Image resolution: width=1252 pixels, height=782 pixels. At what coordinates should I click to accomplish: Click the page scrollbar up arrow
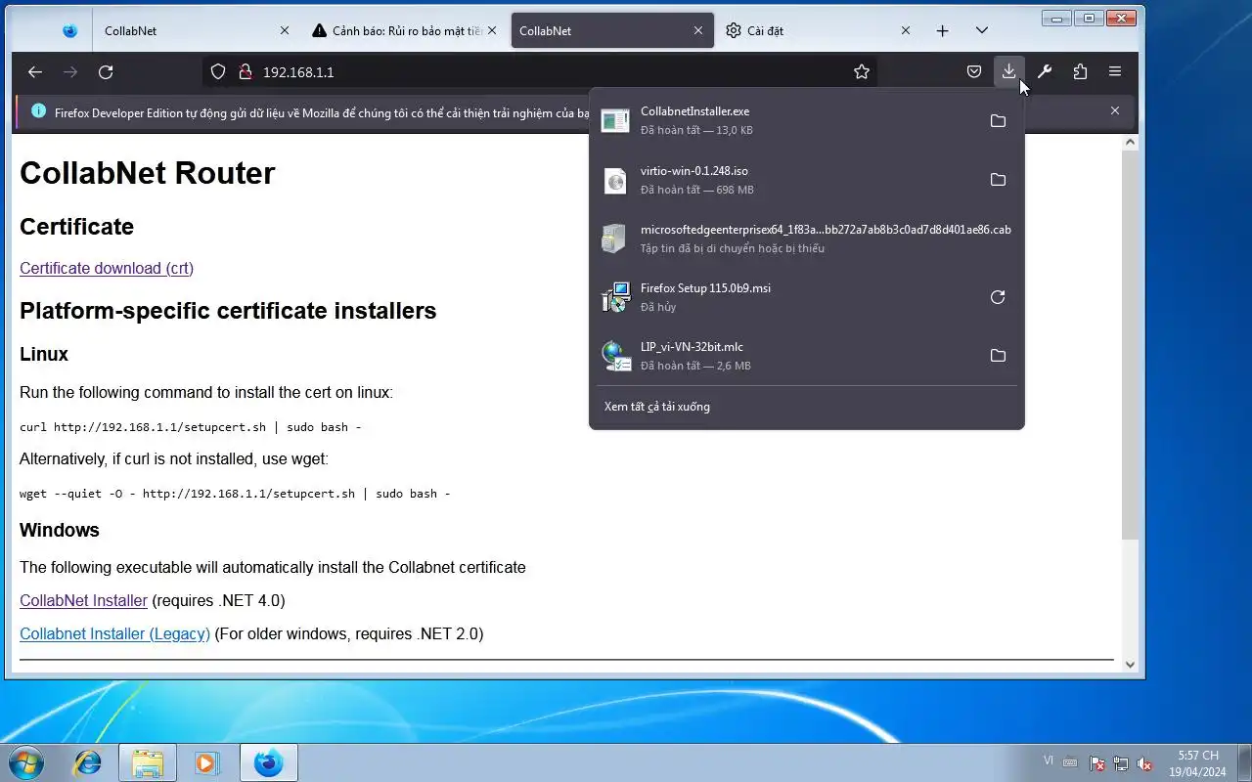(1130, 143)
